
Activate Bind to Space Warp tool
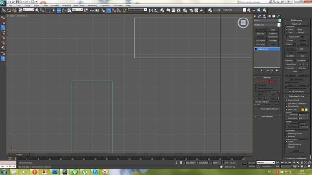pos(14,10)
